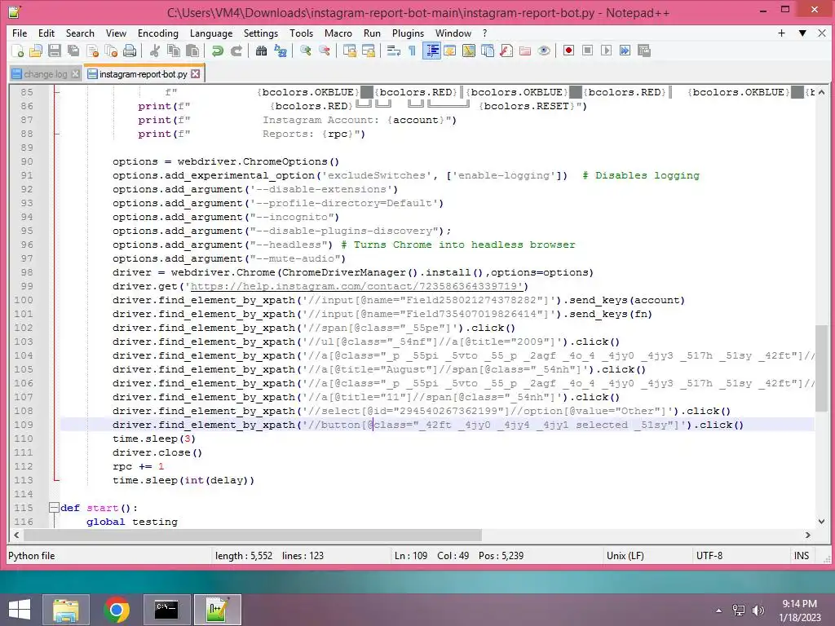This screenshot has width=835, height=626.
Task: Collapse the def start() fold marker
Action: pyautogui.click(x=54, y=508)
